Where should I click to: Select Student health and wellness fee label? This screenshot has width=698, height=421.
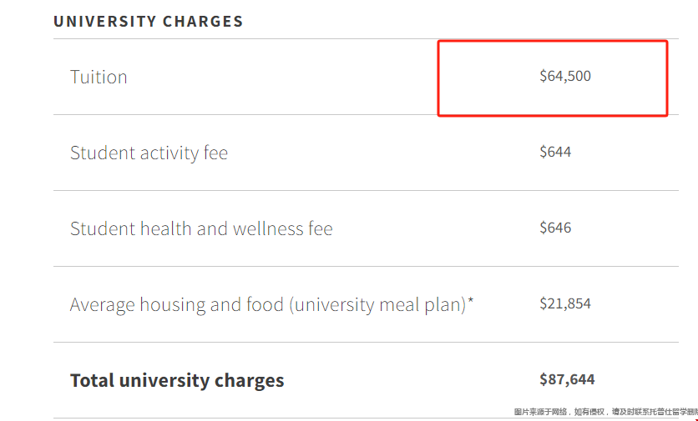(x=201, y=228)
